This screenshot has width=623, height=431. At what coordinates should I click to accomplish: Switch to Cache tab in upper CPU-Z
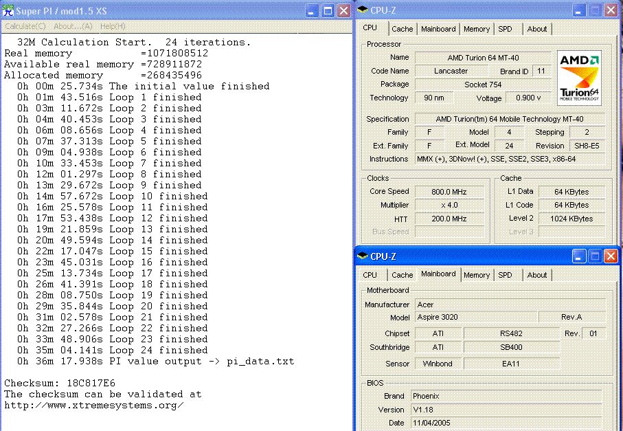pyautogui.click(x=402, y=29)
